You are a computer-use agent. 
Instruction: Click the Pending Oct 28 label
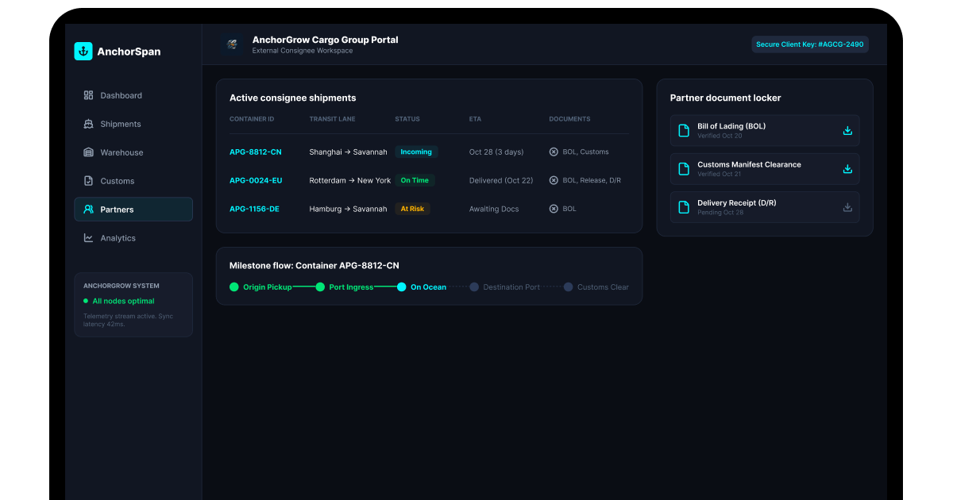click(720, 213)
